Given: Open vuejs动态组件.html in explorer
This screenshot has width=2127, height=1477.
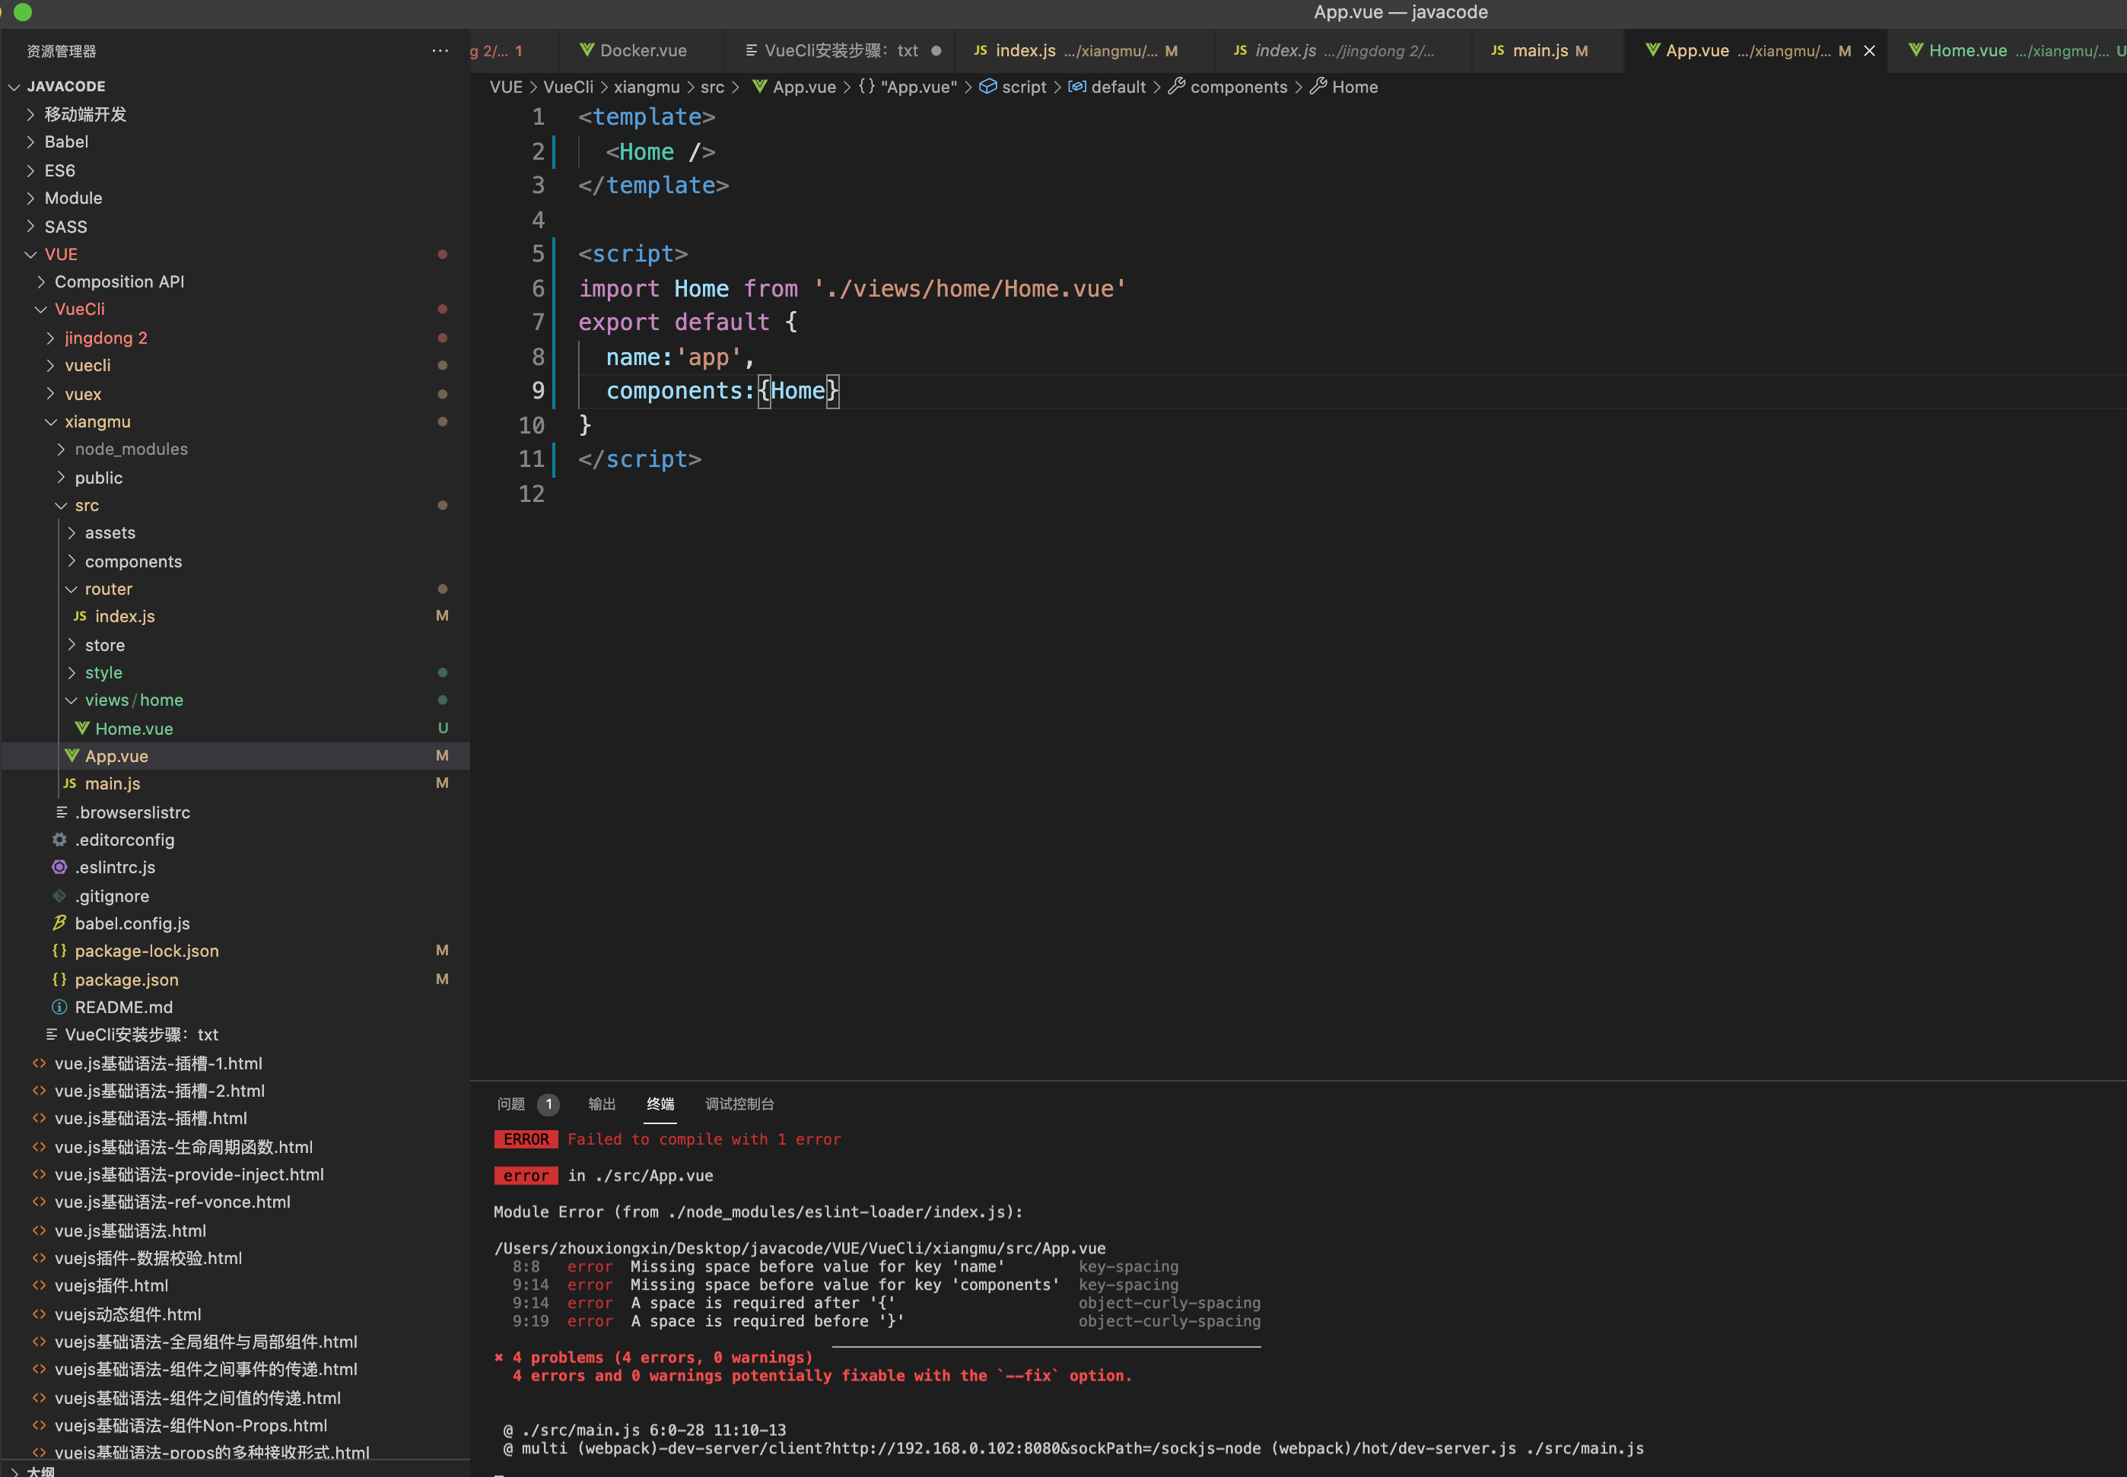Looking at the screenshot, I should [x=128, y=1314].
